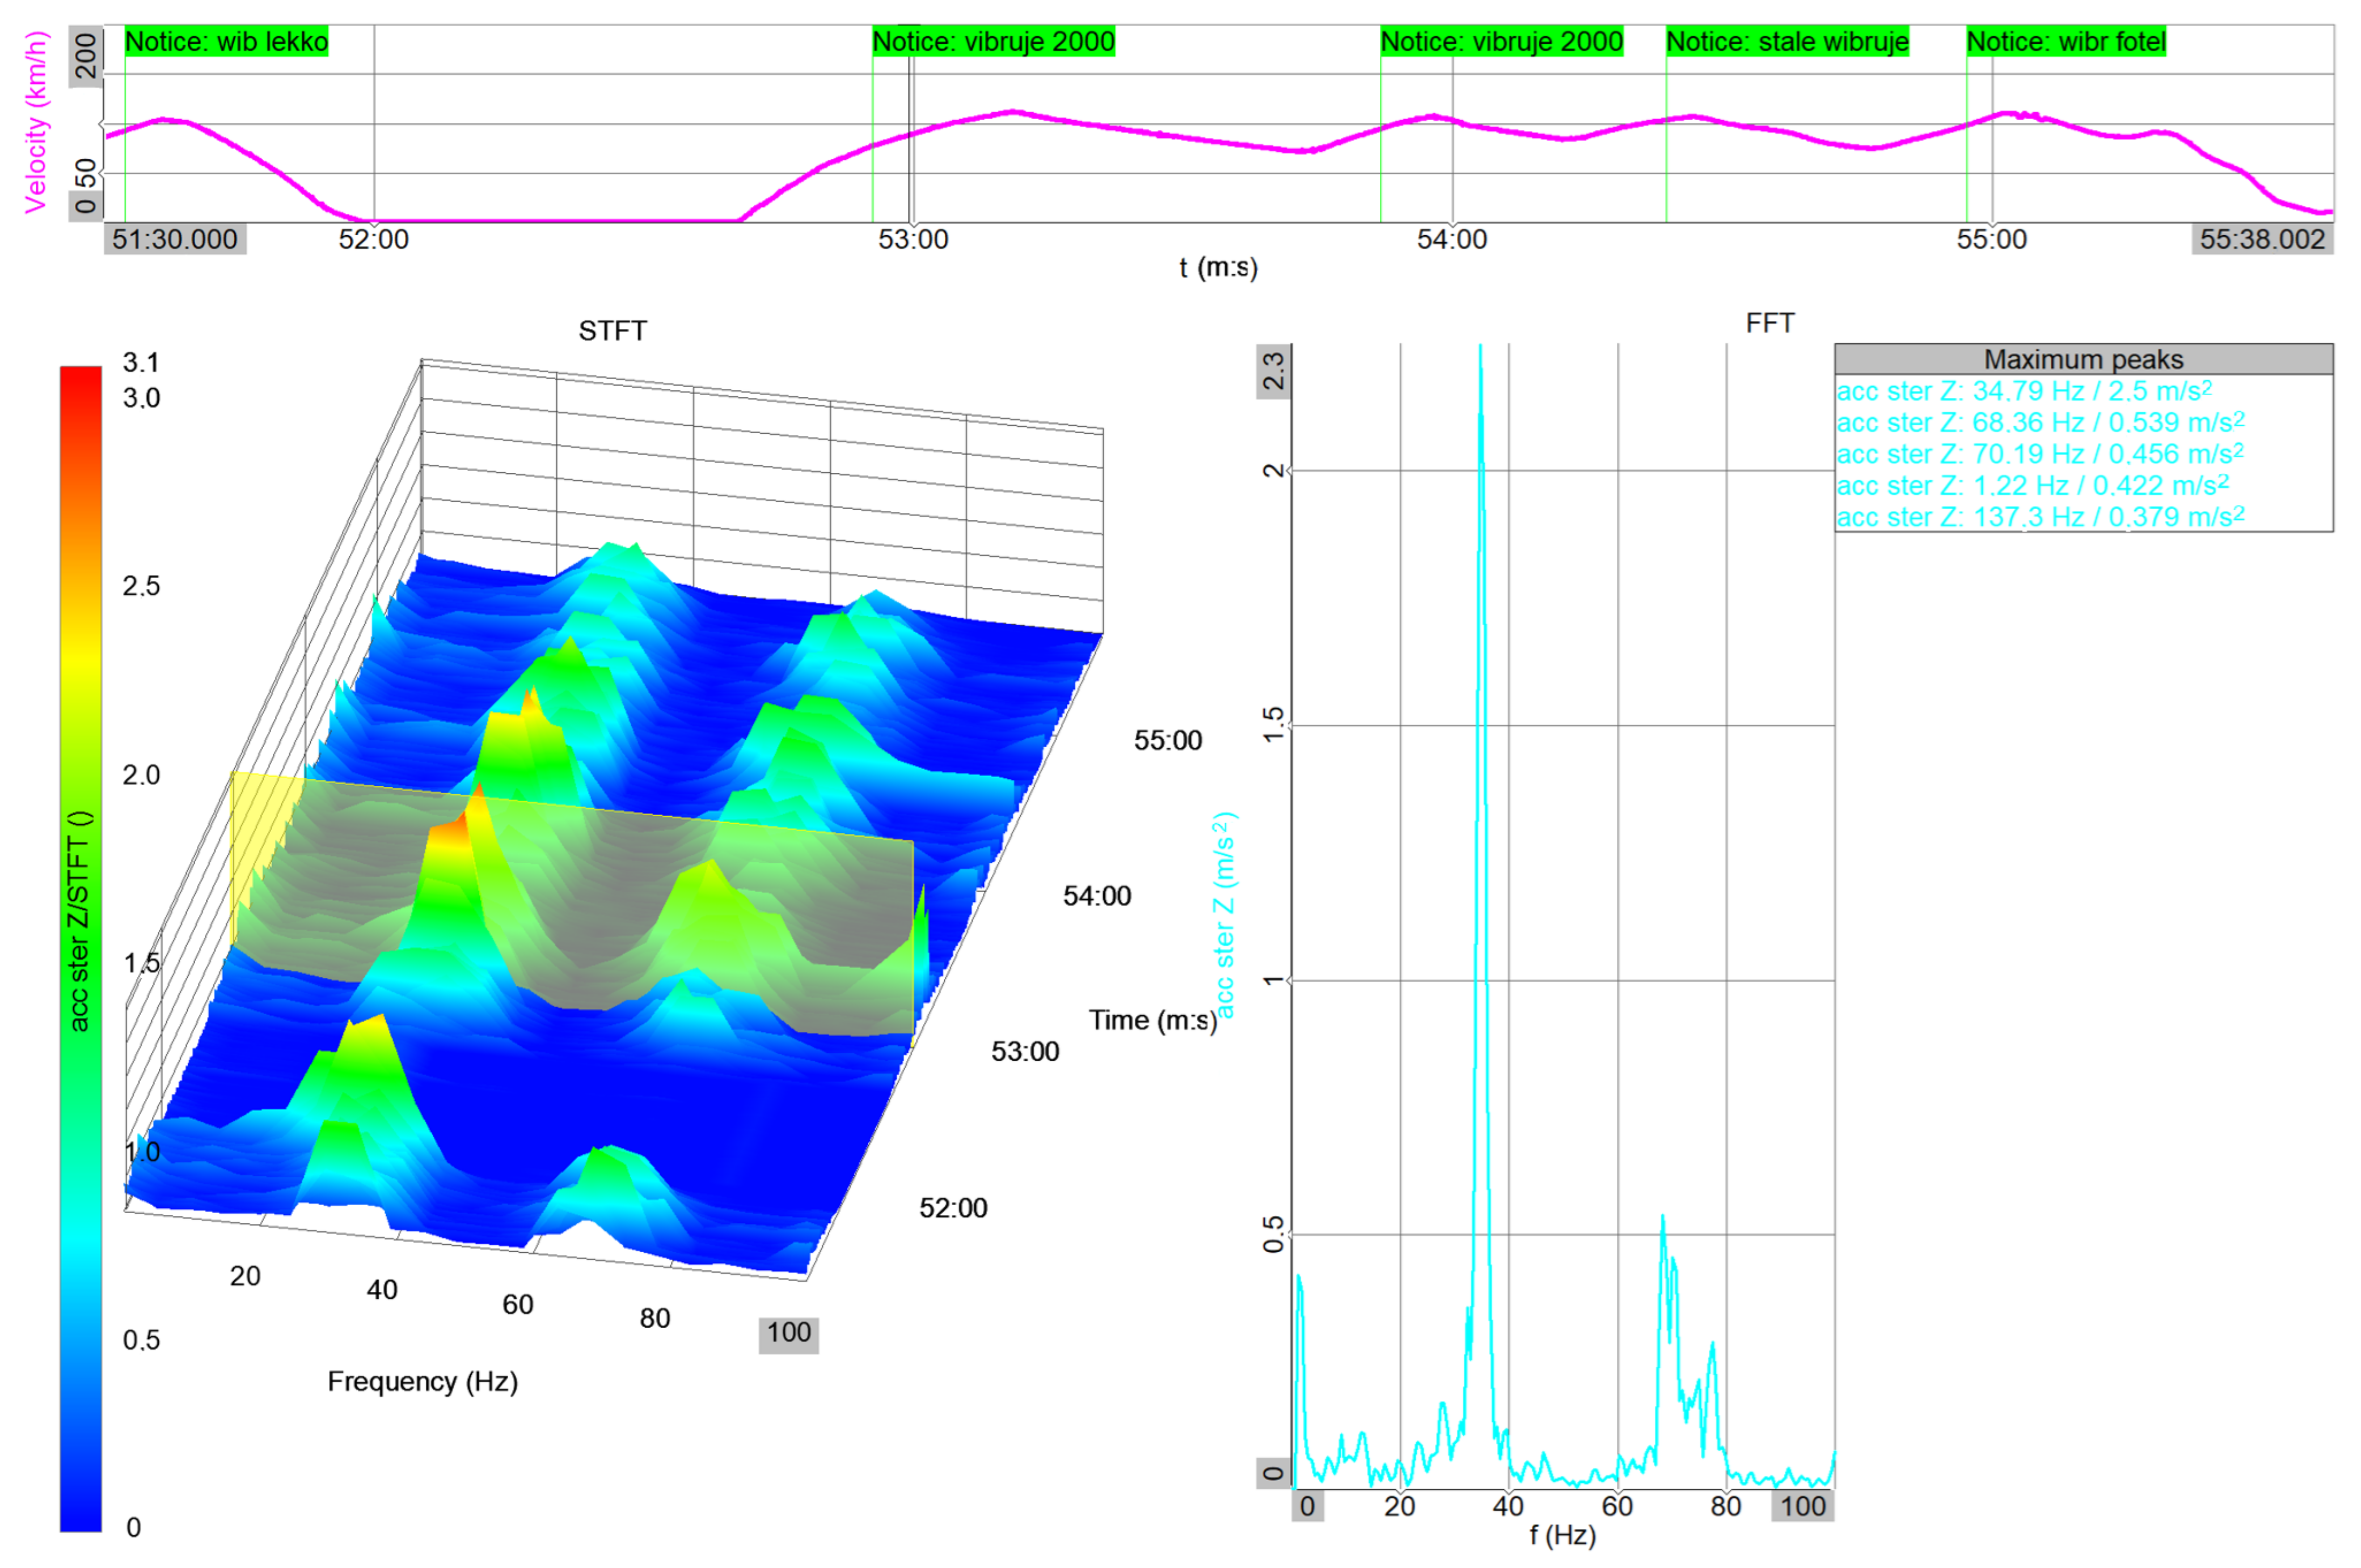The width and height of the screenshot is (2361, 1568).
Task: Click the FFT y-axis maximum value 2.3
Action: pyautogui.click(x=1273, y=371)
